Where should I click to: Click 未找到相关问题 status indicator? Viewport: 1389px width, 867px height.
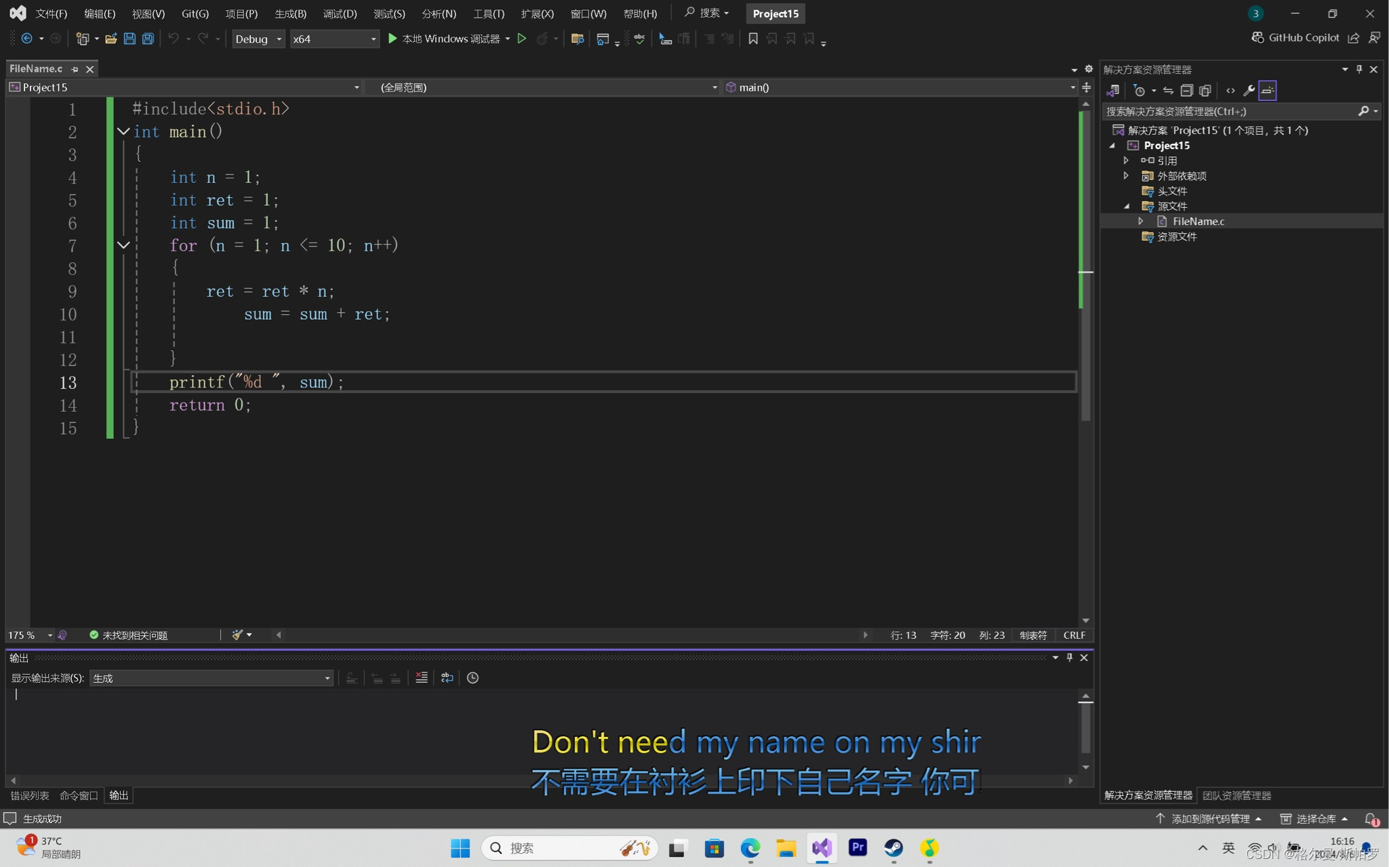(128, 635)
